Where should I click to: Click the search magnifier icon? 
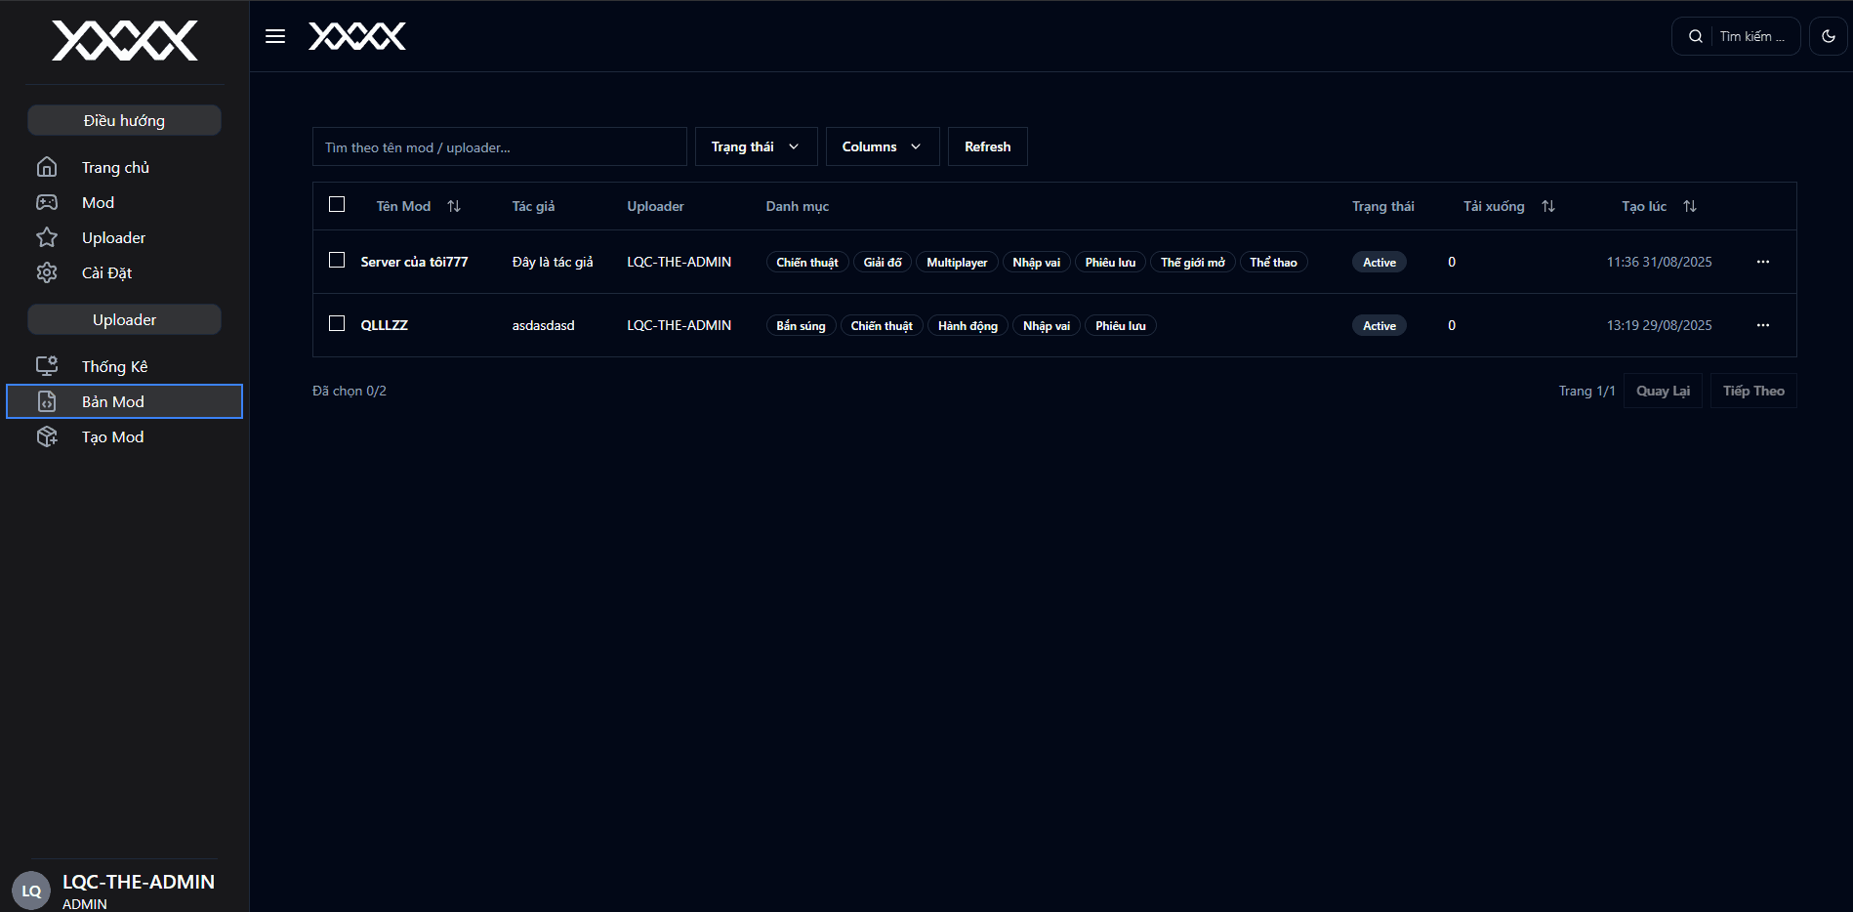1696,36
